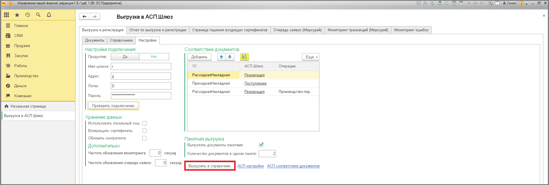Click the Добавить button
The image size is (549, 185).
pos(199,57)
